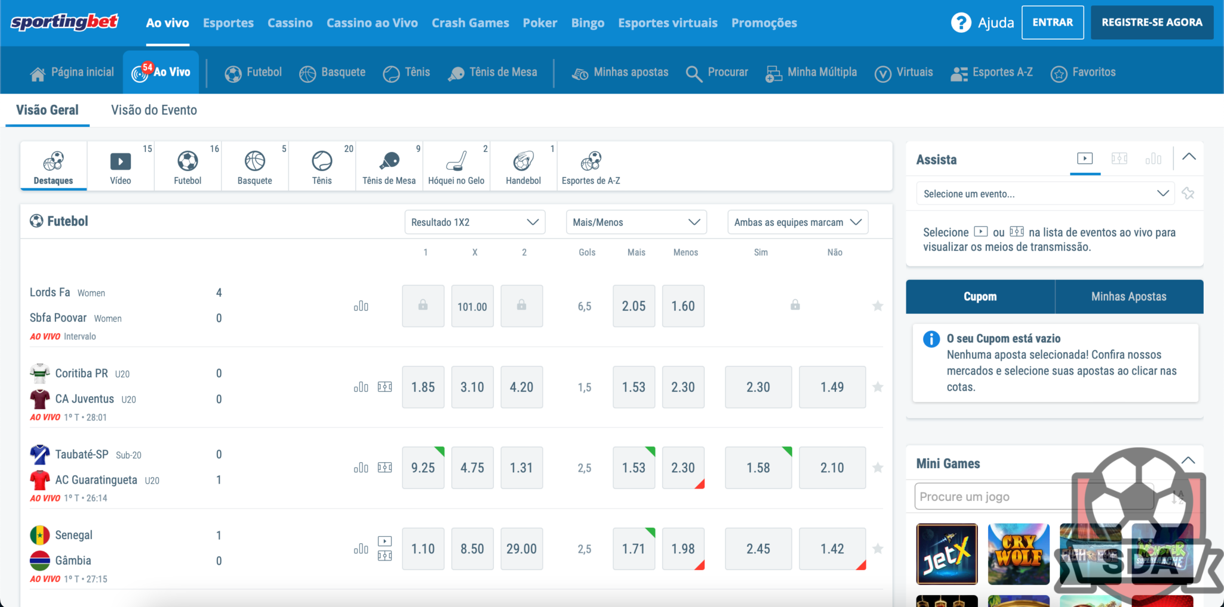This screenshot has width=1224, height=607.
Task: Open the JetX mini game thumbnail
Action: click(x=947, y=554)
